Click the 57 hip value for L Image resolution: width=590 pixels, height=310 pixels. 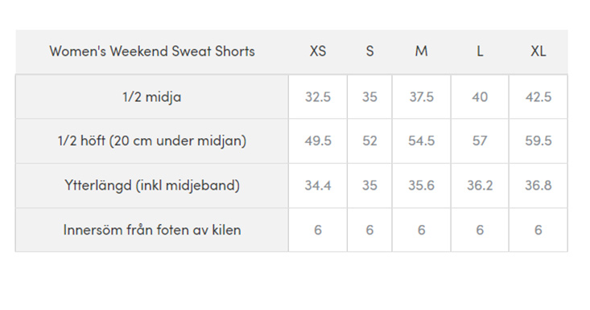click(480, 141)
